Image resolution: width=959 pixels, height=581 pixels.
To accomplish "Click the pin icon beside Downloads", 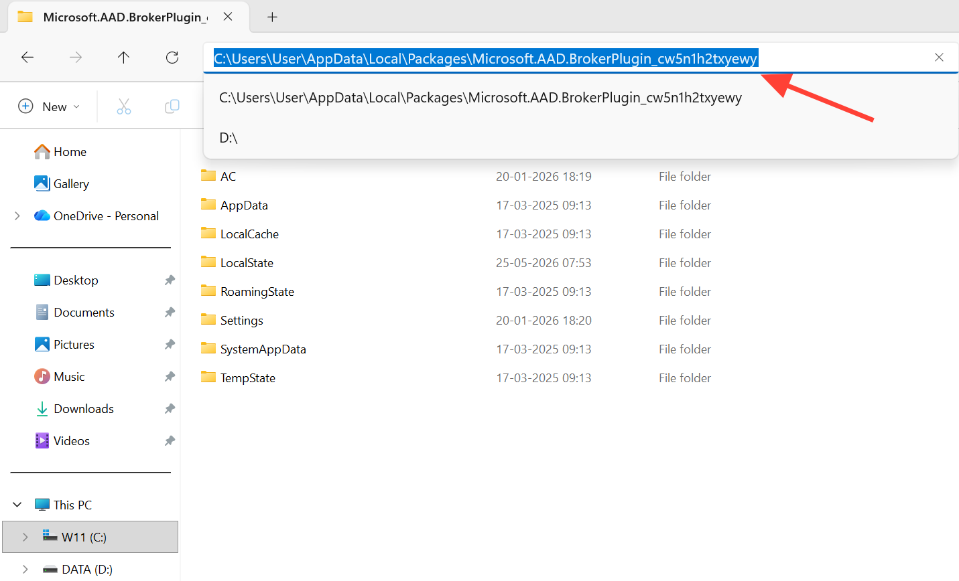I will point(170,409).
